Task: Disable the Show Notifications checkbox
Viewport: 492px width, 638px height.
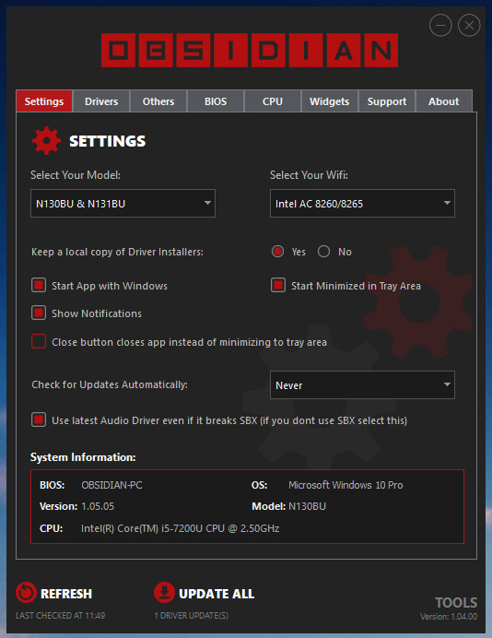Action: click(39, 313)
